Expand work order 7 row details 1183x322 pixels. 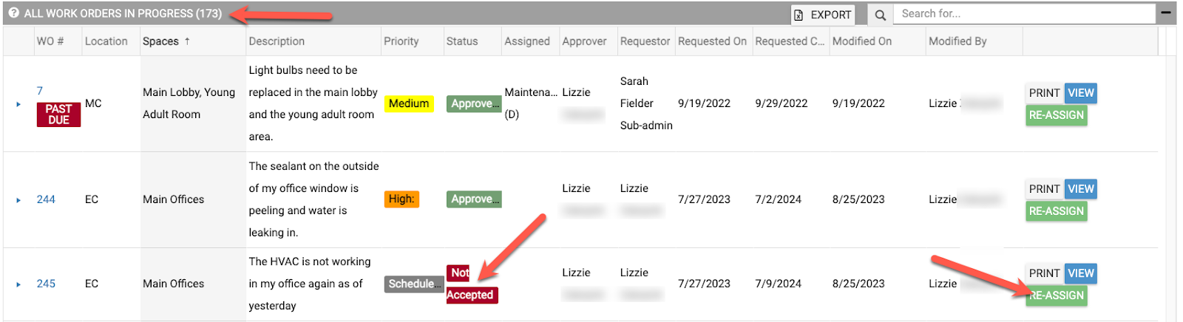[18, 104]
